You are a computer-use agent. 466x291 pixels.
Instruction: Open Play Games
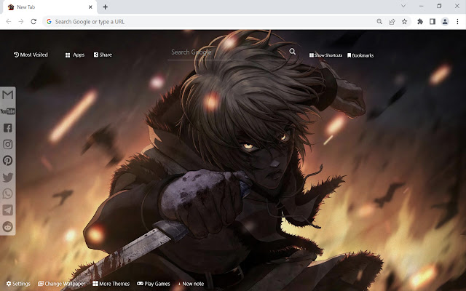154,284
